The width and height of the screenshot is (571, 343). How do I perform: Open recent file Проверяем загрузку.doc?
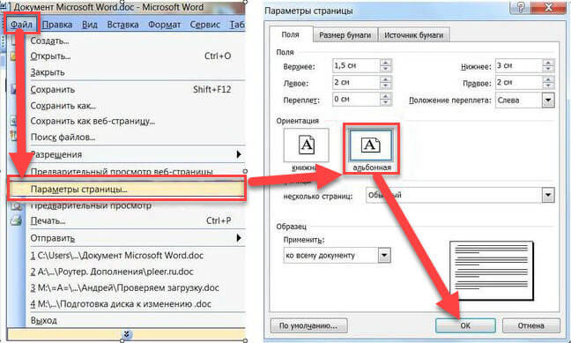click(124, 287)
